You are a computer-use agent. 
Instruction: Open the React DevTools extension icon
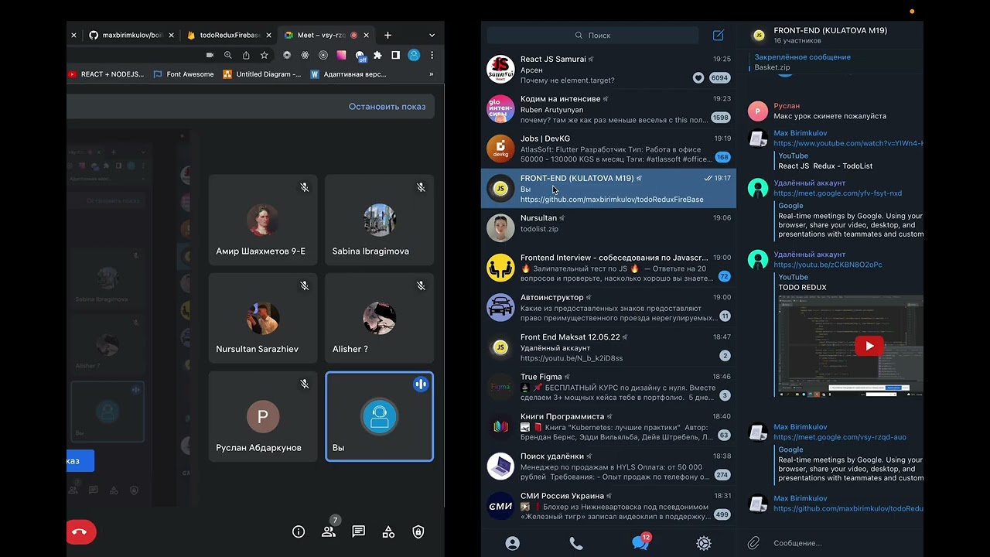tap(305, 56)
